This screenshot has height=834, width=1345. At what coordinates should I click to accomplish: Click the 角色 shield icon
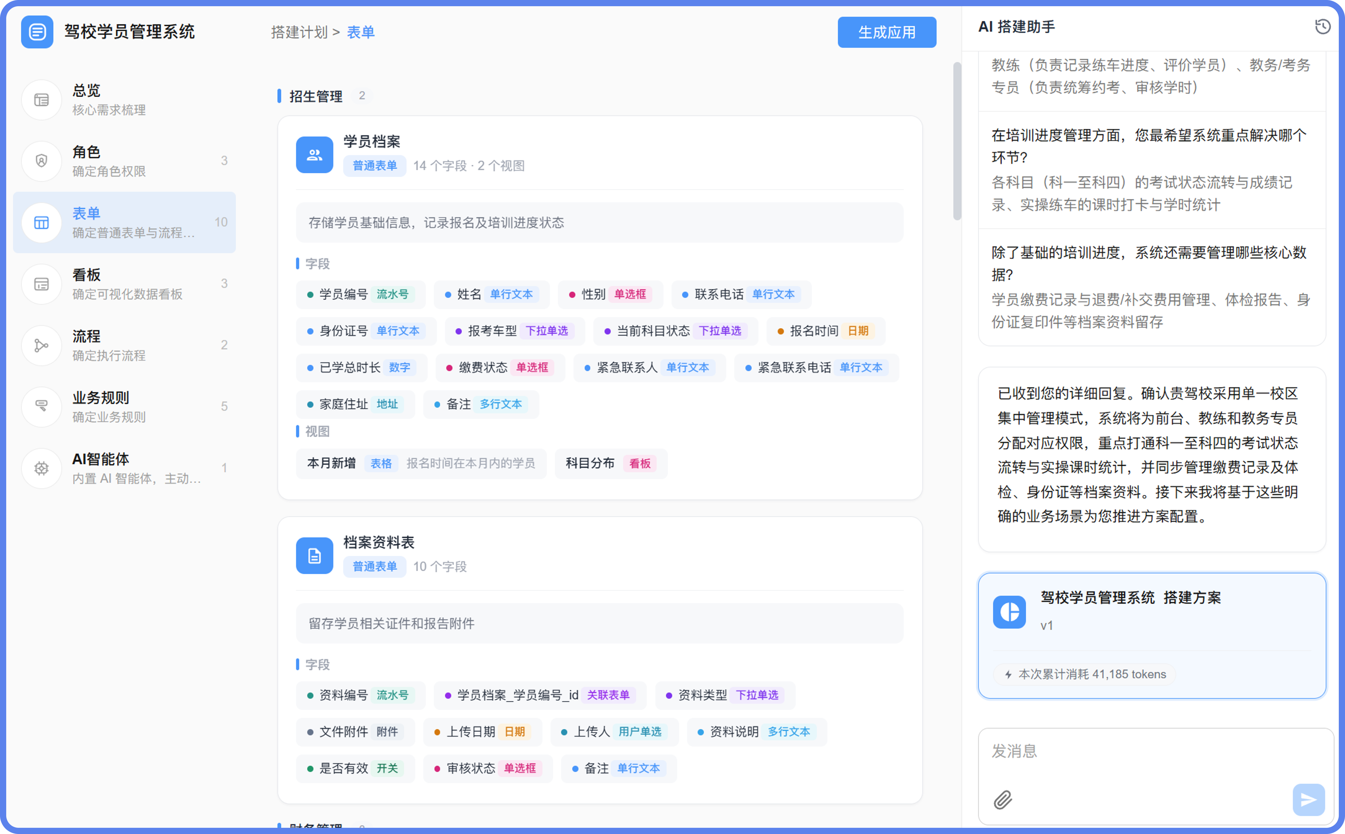click(41, 161)
